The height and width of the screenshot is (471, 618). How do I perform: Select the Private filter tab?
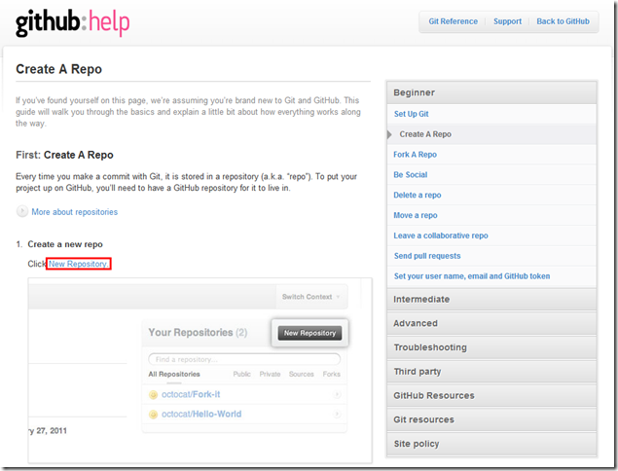[270, 374]
